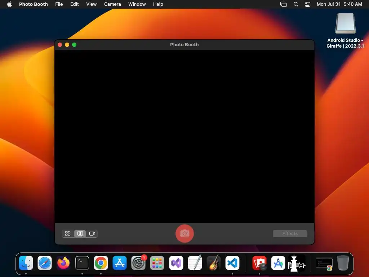Close the Photo Booth window

(x=60, y=45)
